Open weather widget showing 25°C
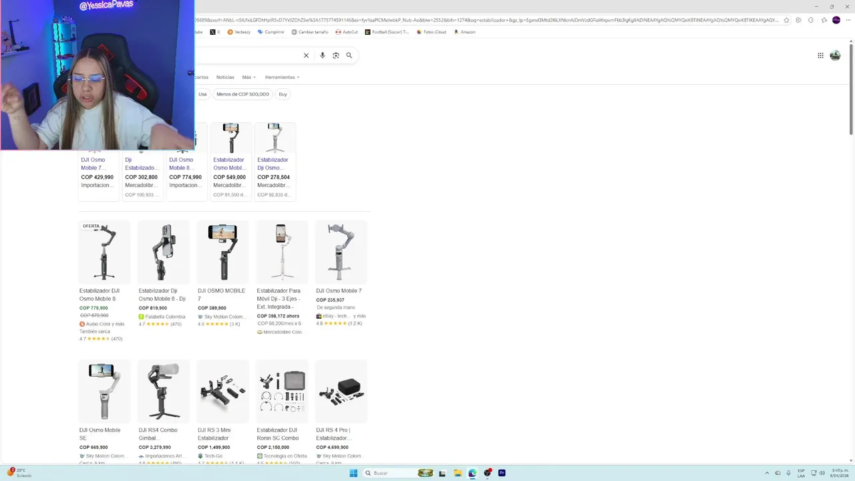This screenshot has height=481, width=855. [19, 473]
